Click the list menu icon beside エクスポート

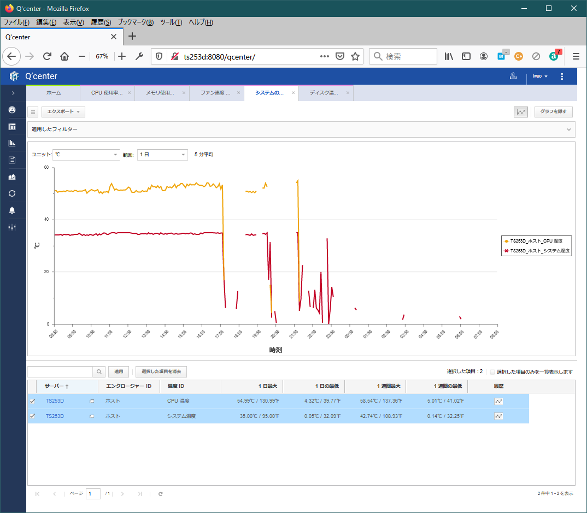33,112
